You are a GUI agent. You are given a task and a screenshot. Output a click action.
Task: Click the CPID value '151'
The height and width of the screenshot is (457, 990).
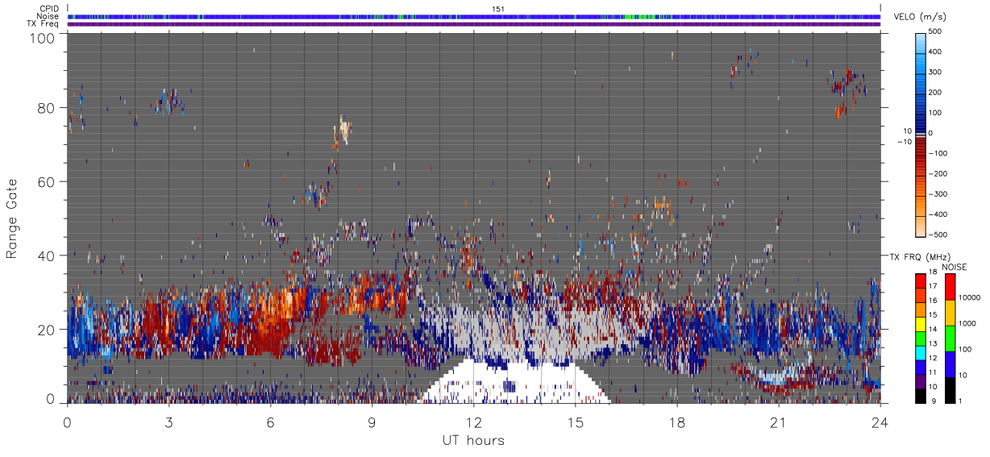coord(497,9)
